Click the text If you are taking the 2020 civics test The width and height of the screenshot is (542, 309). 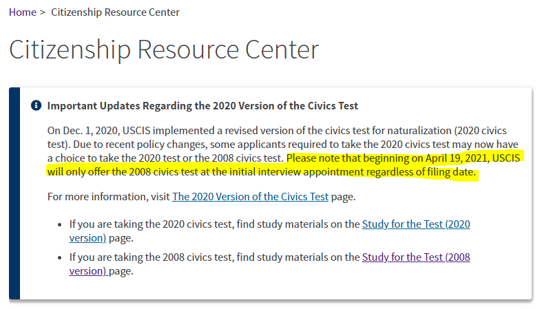[x=152, y=224]
